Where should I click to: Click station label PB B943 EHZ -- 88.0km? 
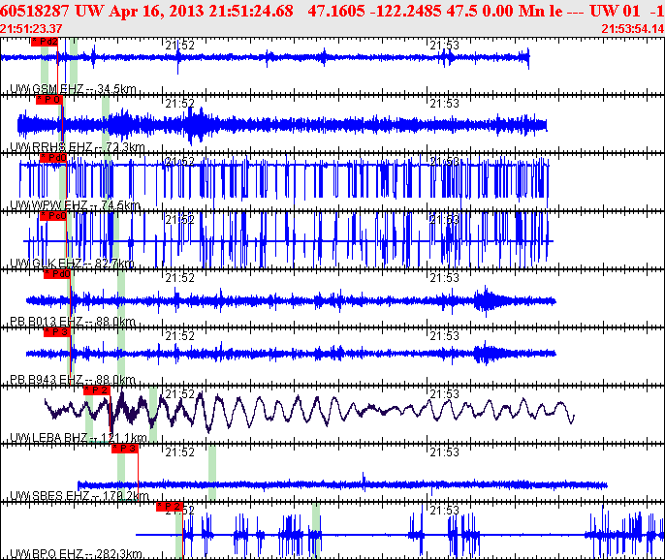(x=73, y=380)
